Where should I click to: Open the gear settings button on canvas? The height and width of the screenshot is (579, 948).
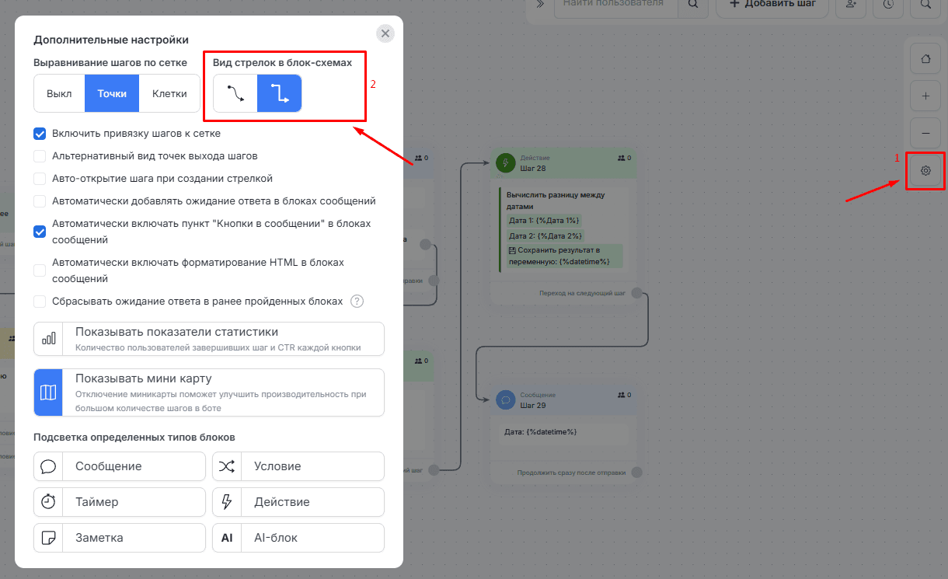(925, 170)
